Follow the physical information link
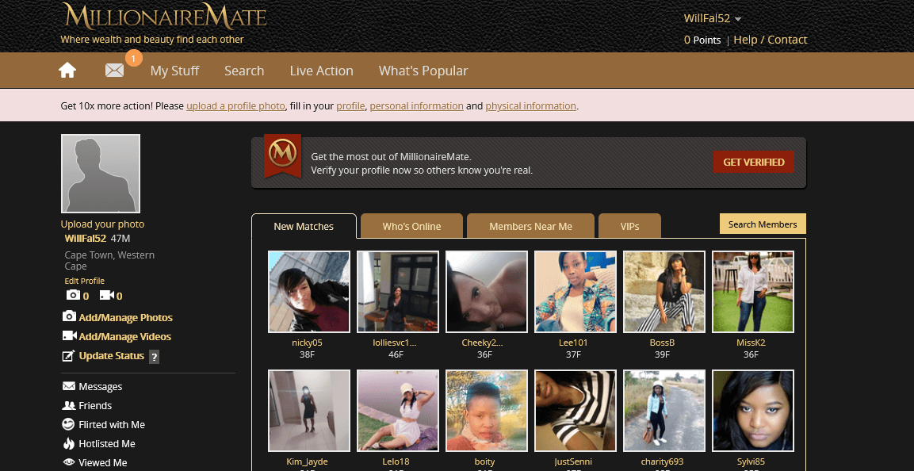914x471 pixels. 530,106
